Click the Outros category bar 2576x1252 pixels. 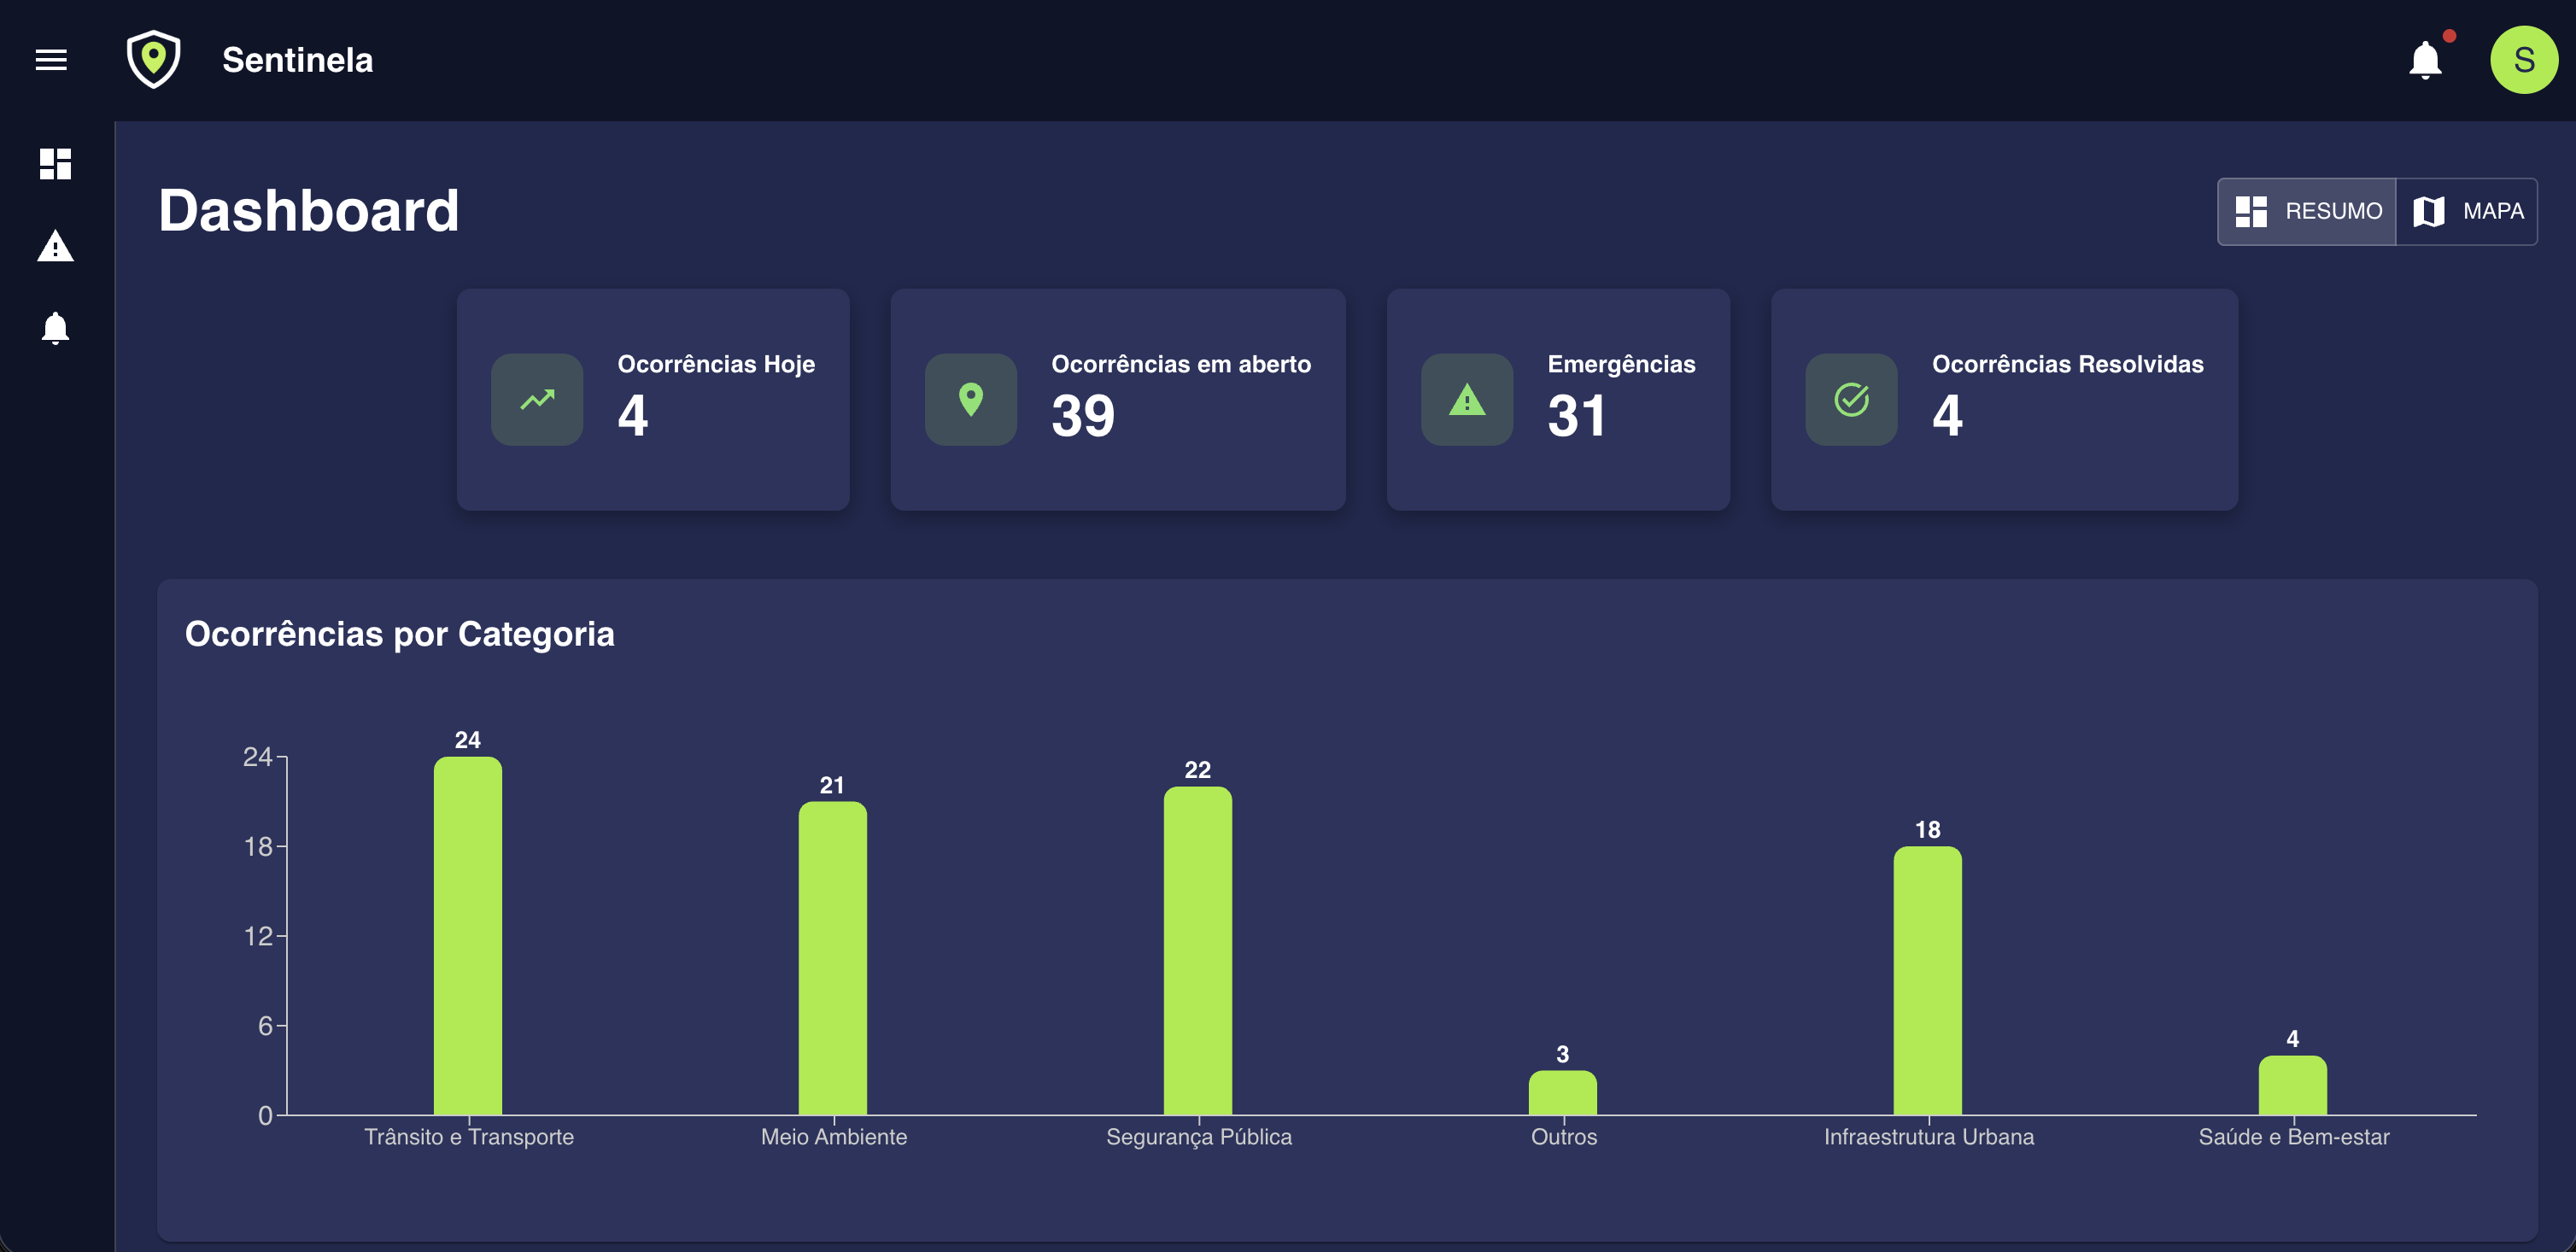tap(1562, 1092)
